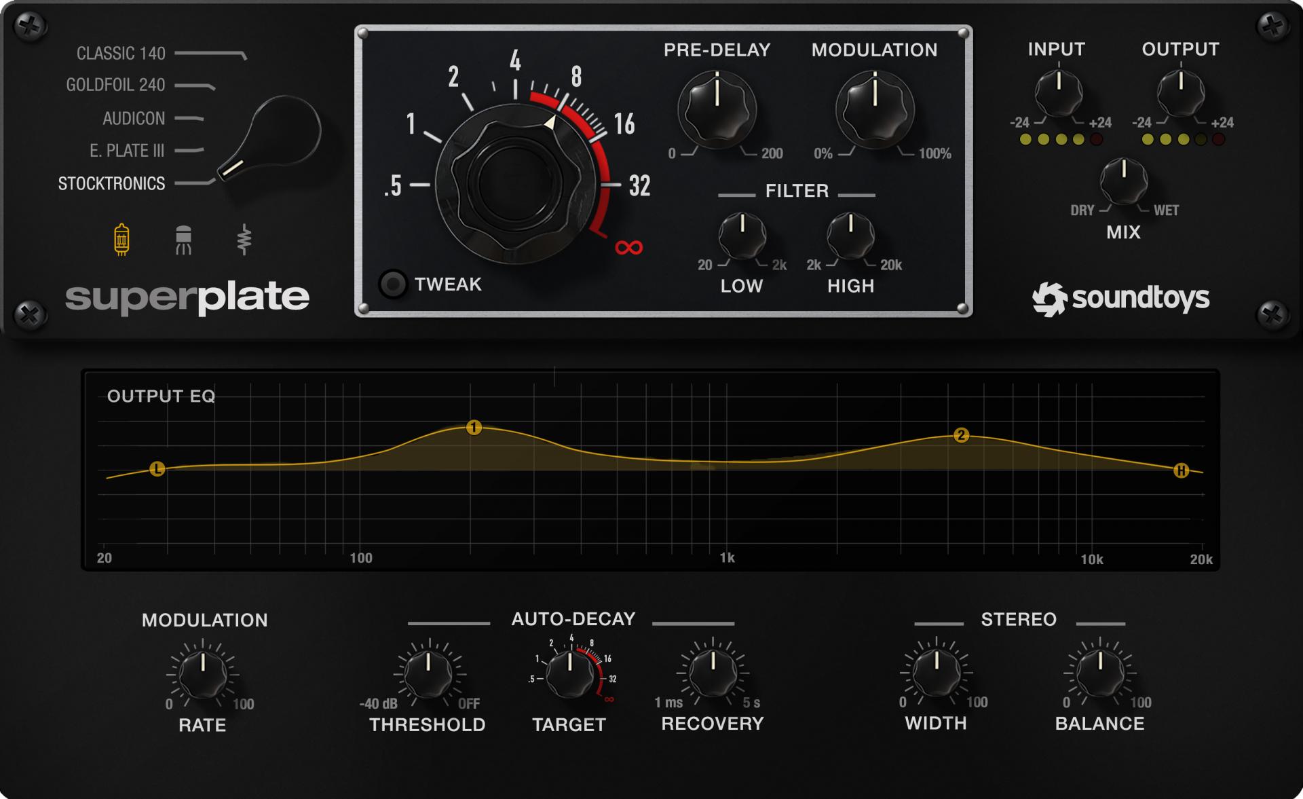Click EQ high-shelf node H
The image size is (1303, 799).
tap(1182, 470)
